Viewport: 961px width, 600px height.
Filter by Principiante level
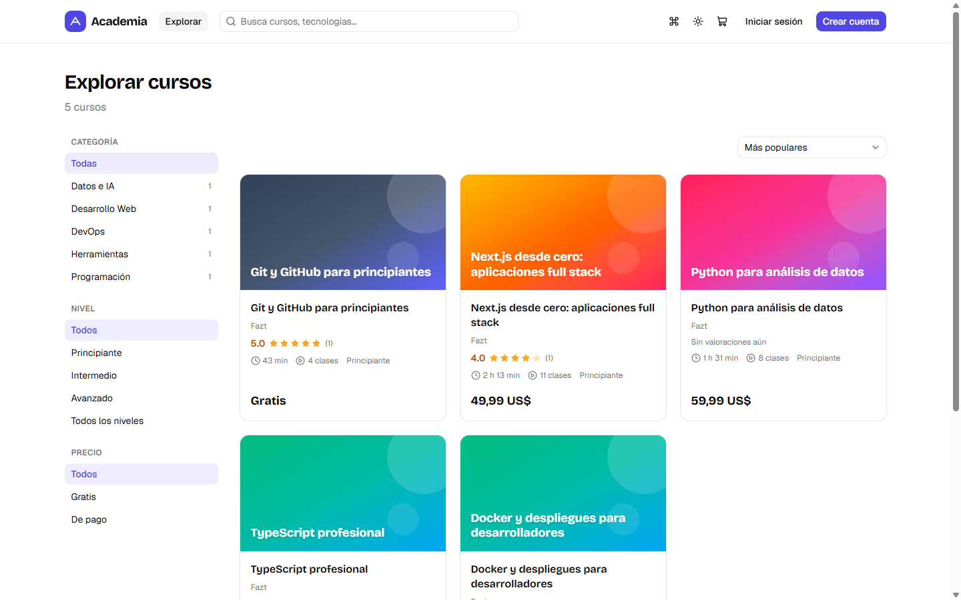click(141, 353)
